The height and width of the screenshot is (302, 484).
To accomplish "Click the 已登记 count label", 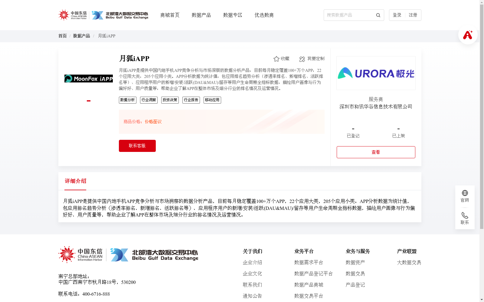I will click(x=353, y=136).
